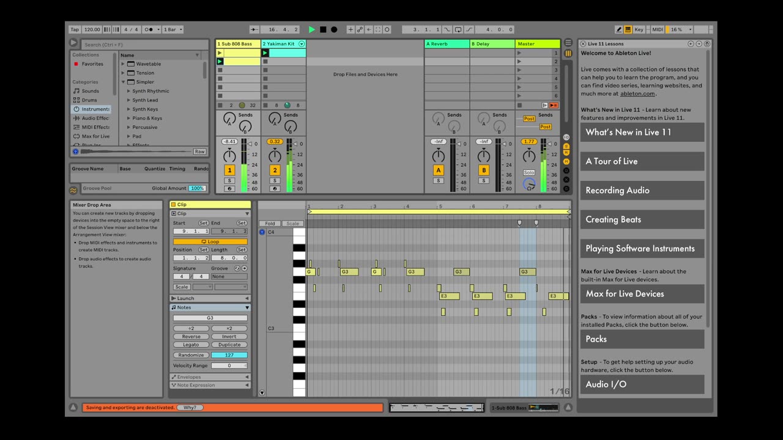Screen dimensions: 783x440
Task: Click the Why? button in status bar
Action: click(x=190, y=408)
